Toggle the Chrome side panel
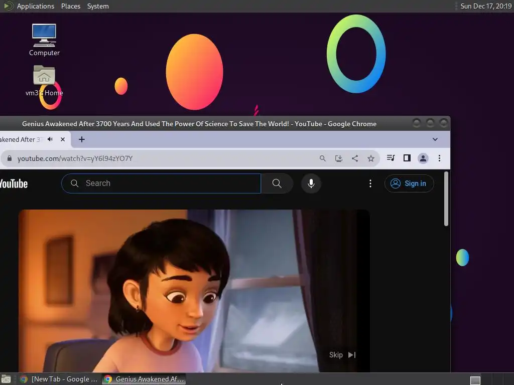Image resolution: width=514 pixels, height=385 pixels. tap(407, 158)
